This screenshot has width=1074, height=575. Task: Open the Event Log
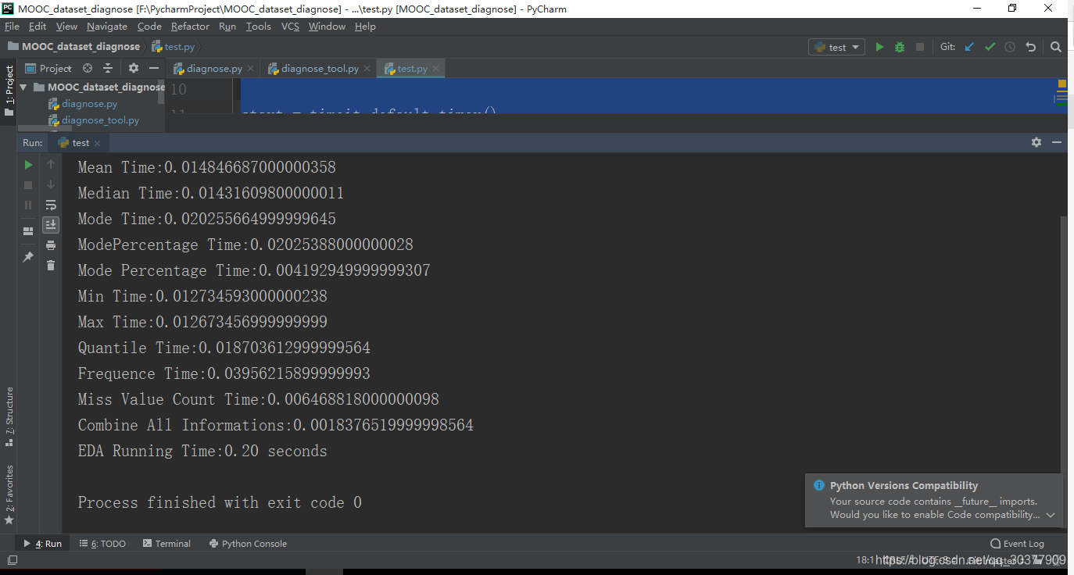(x=1017, y=543)
